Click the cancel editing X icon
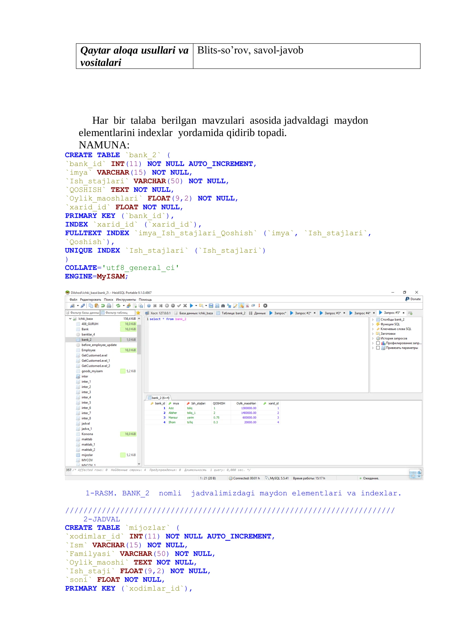Screen dimensions: 455x644 185,306
